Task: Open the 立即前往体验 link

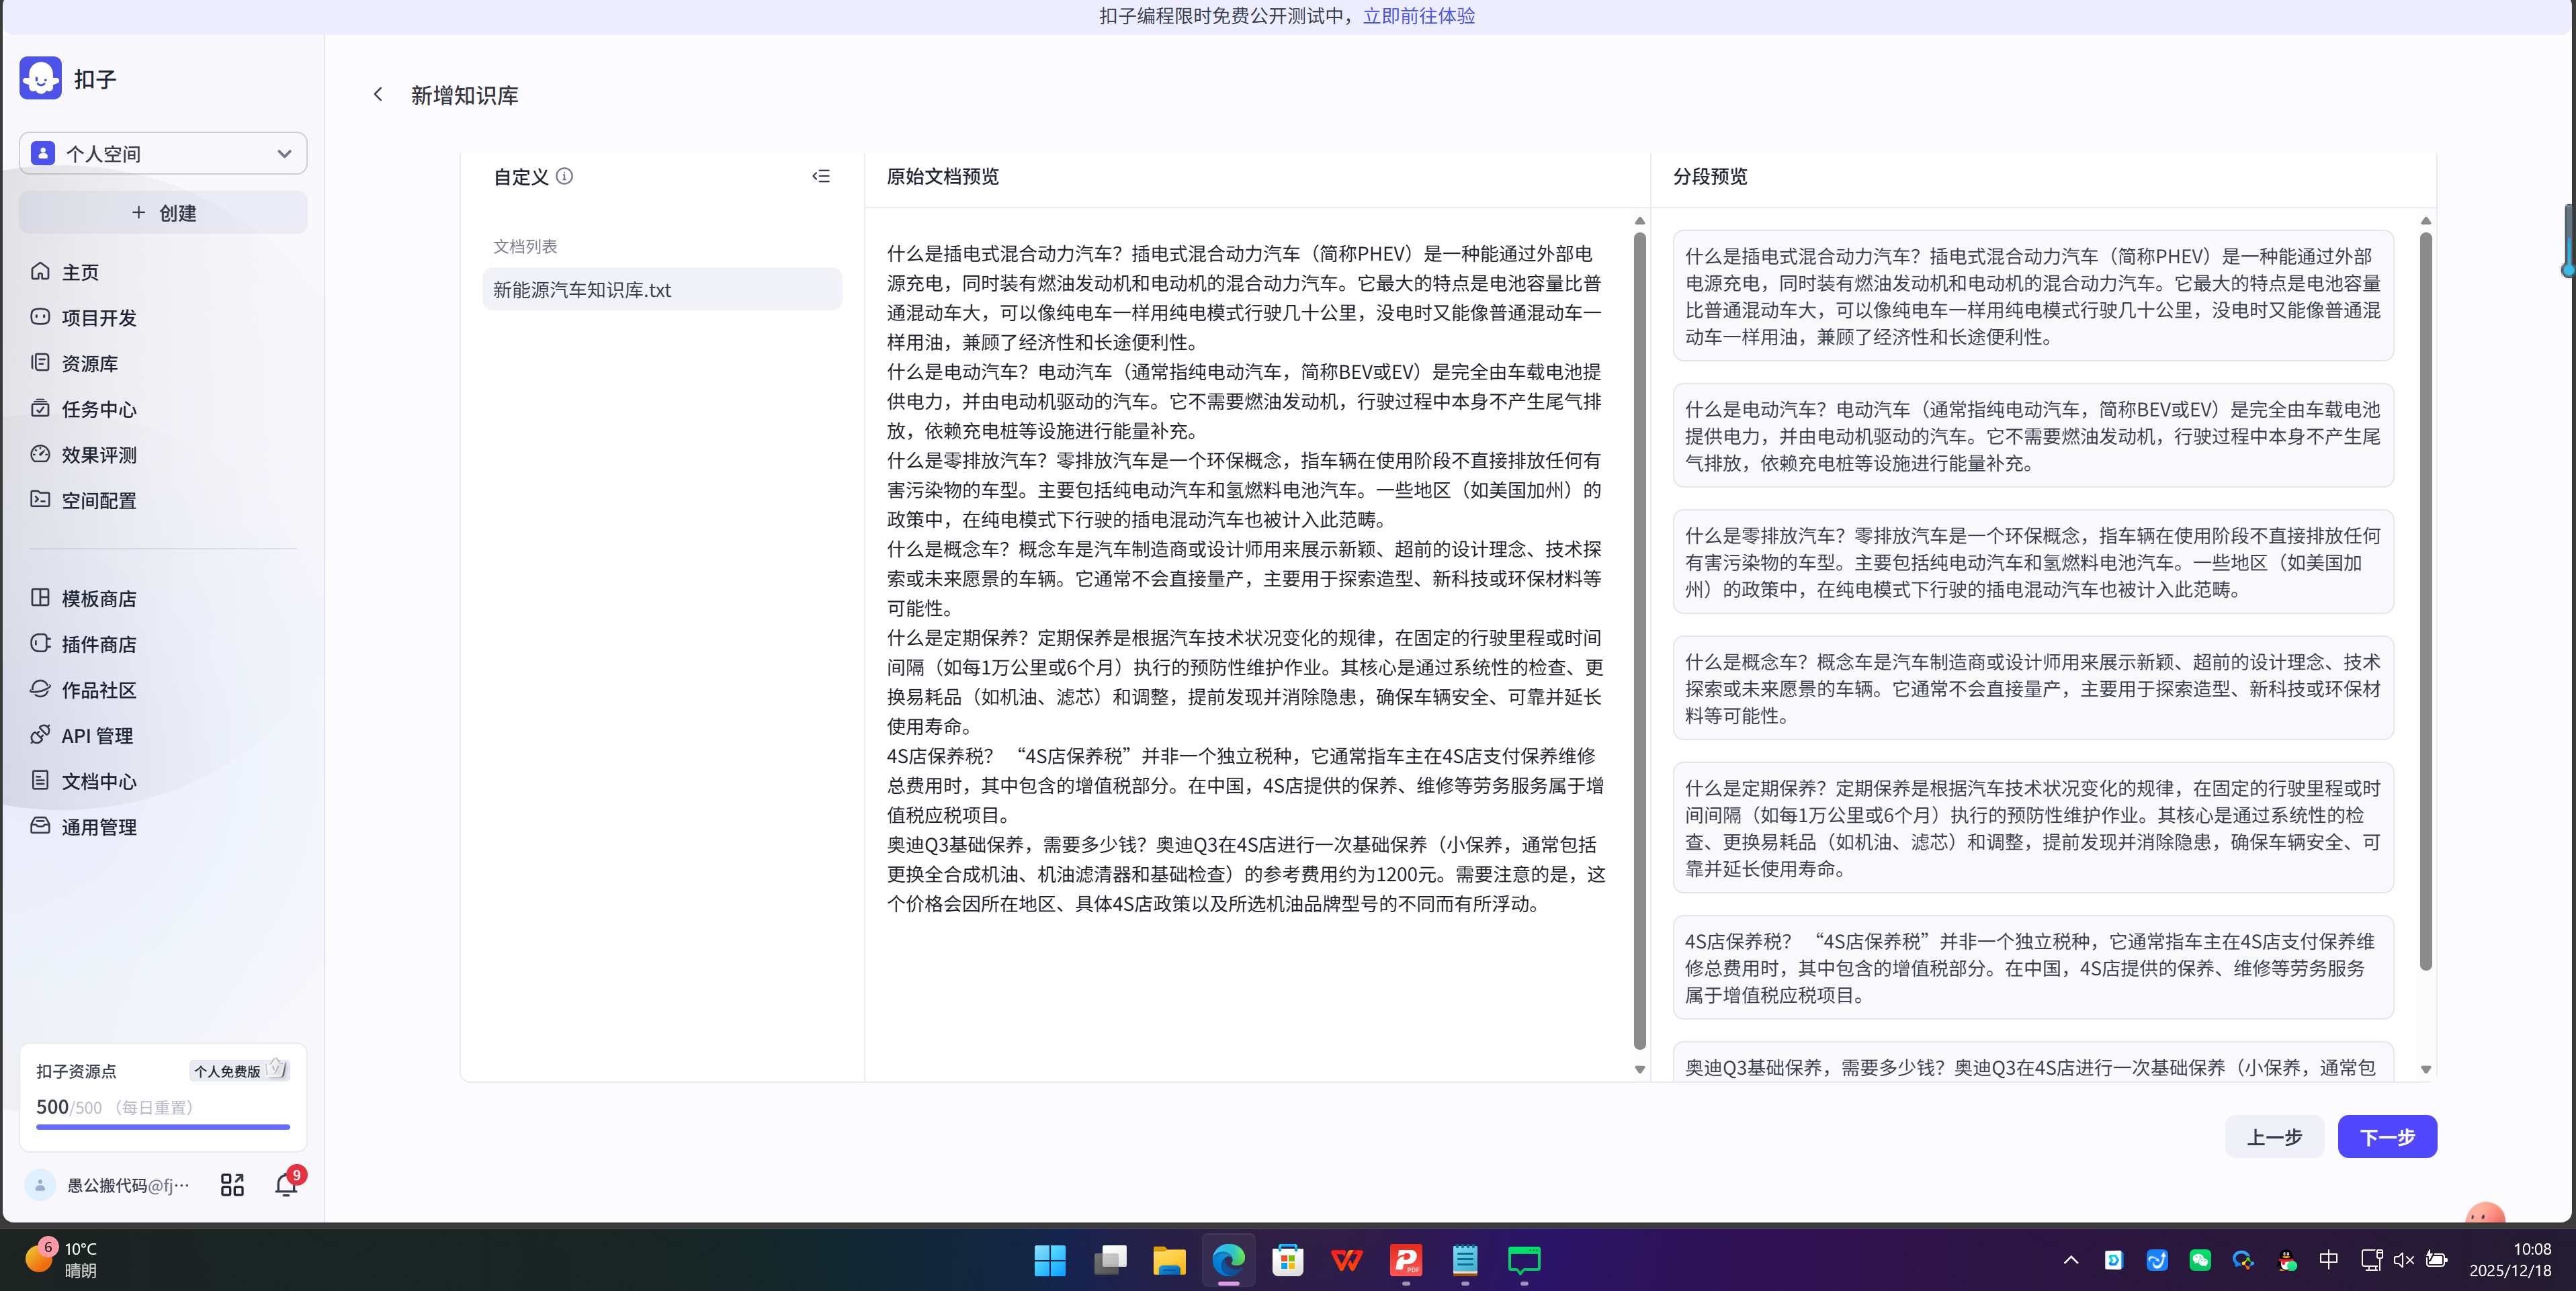Action: [x=1419, y=16]
